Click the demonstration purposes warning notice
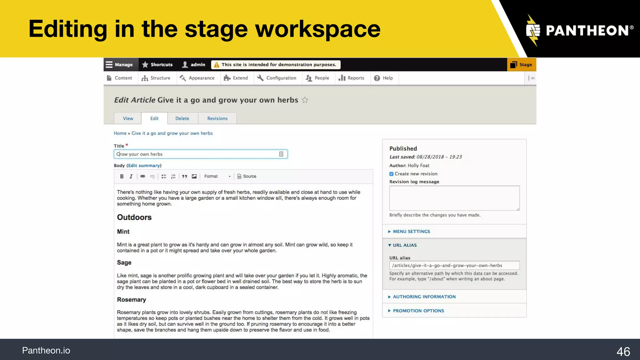The image size is (640, 360). [x=276, y=65]
